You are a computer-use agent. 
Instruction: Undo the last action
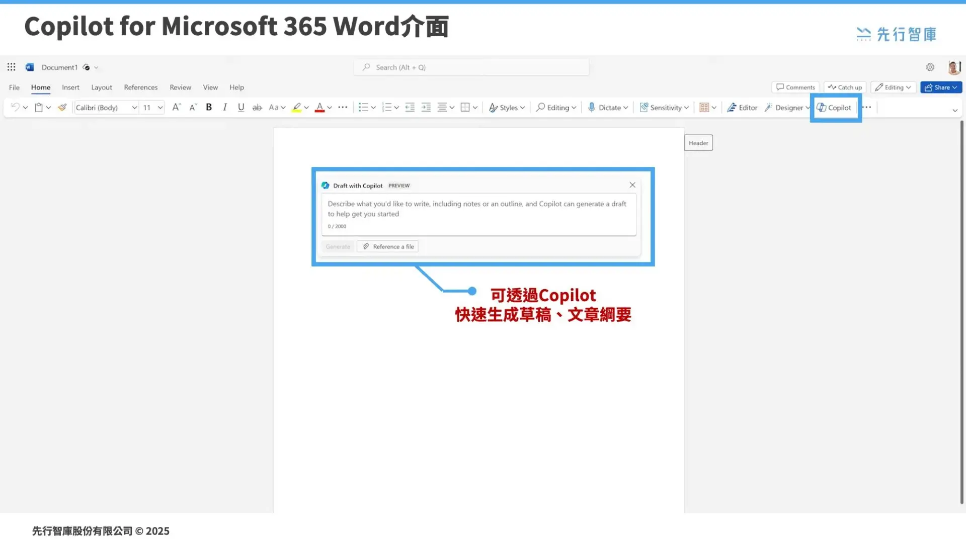click(15, 107)
